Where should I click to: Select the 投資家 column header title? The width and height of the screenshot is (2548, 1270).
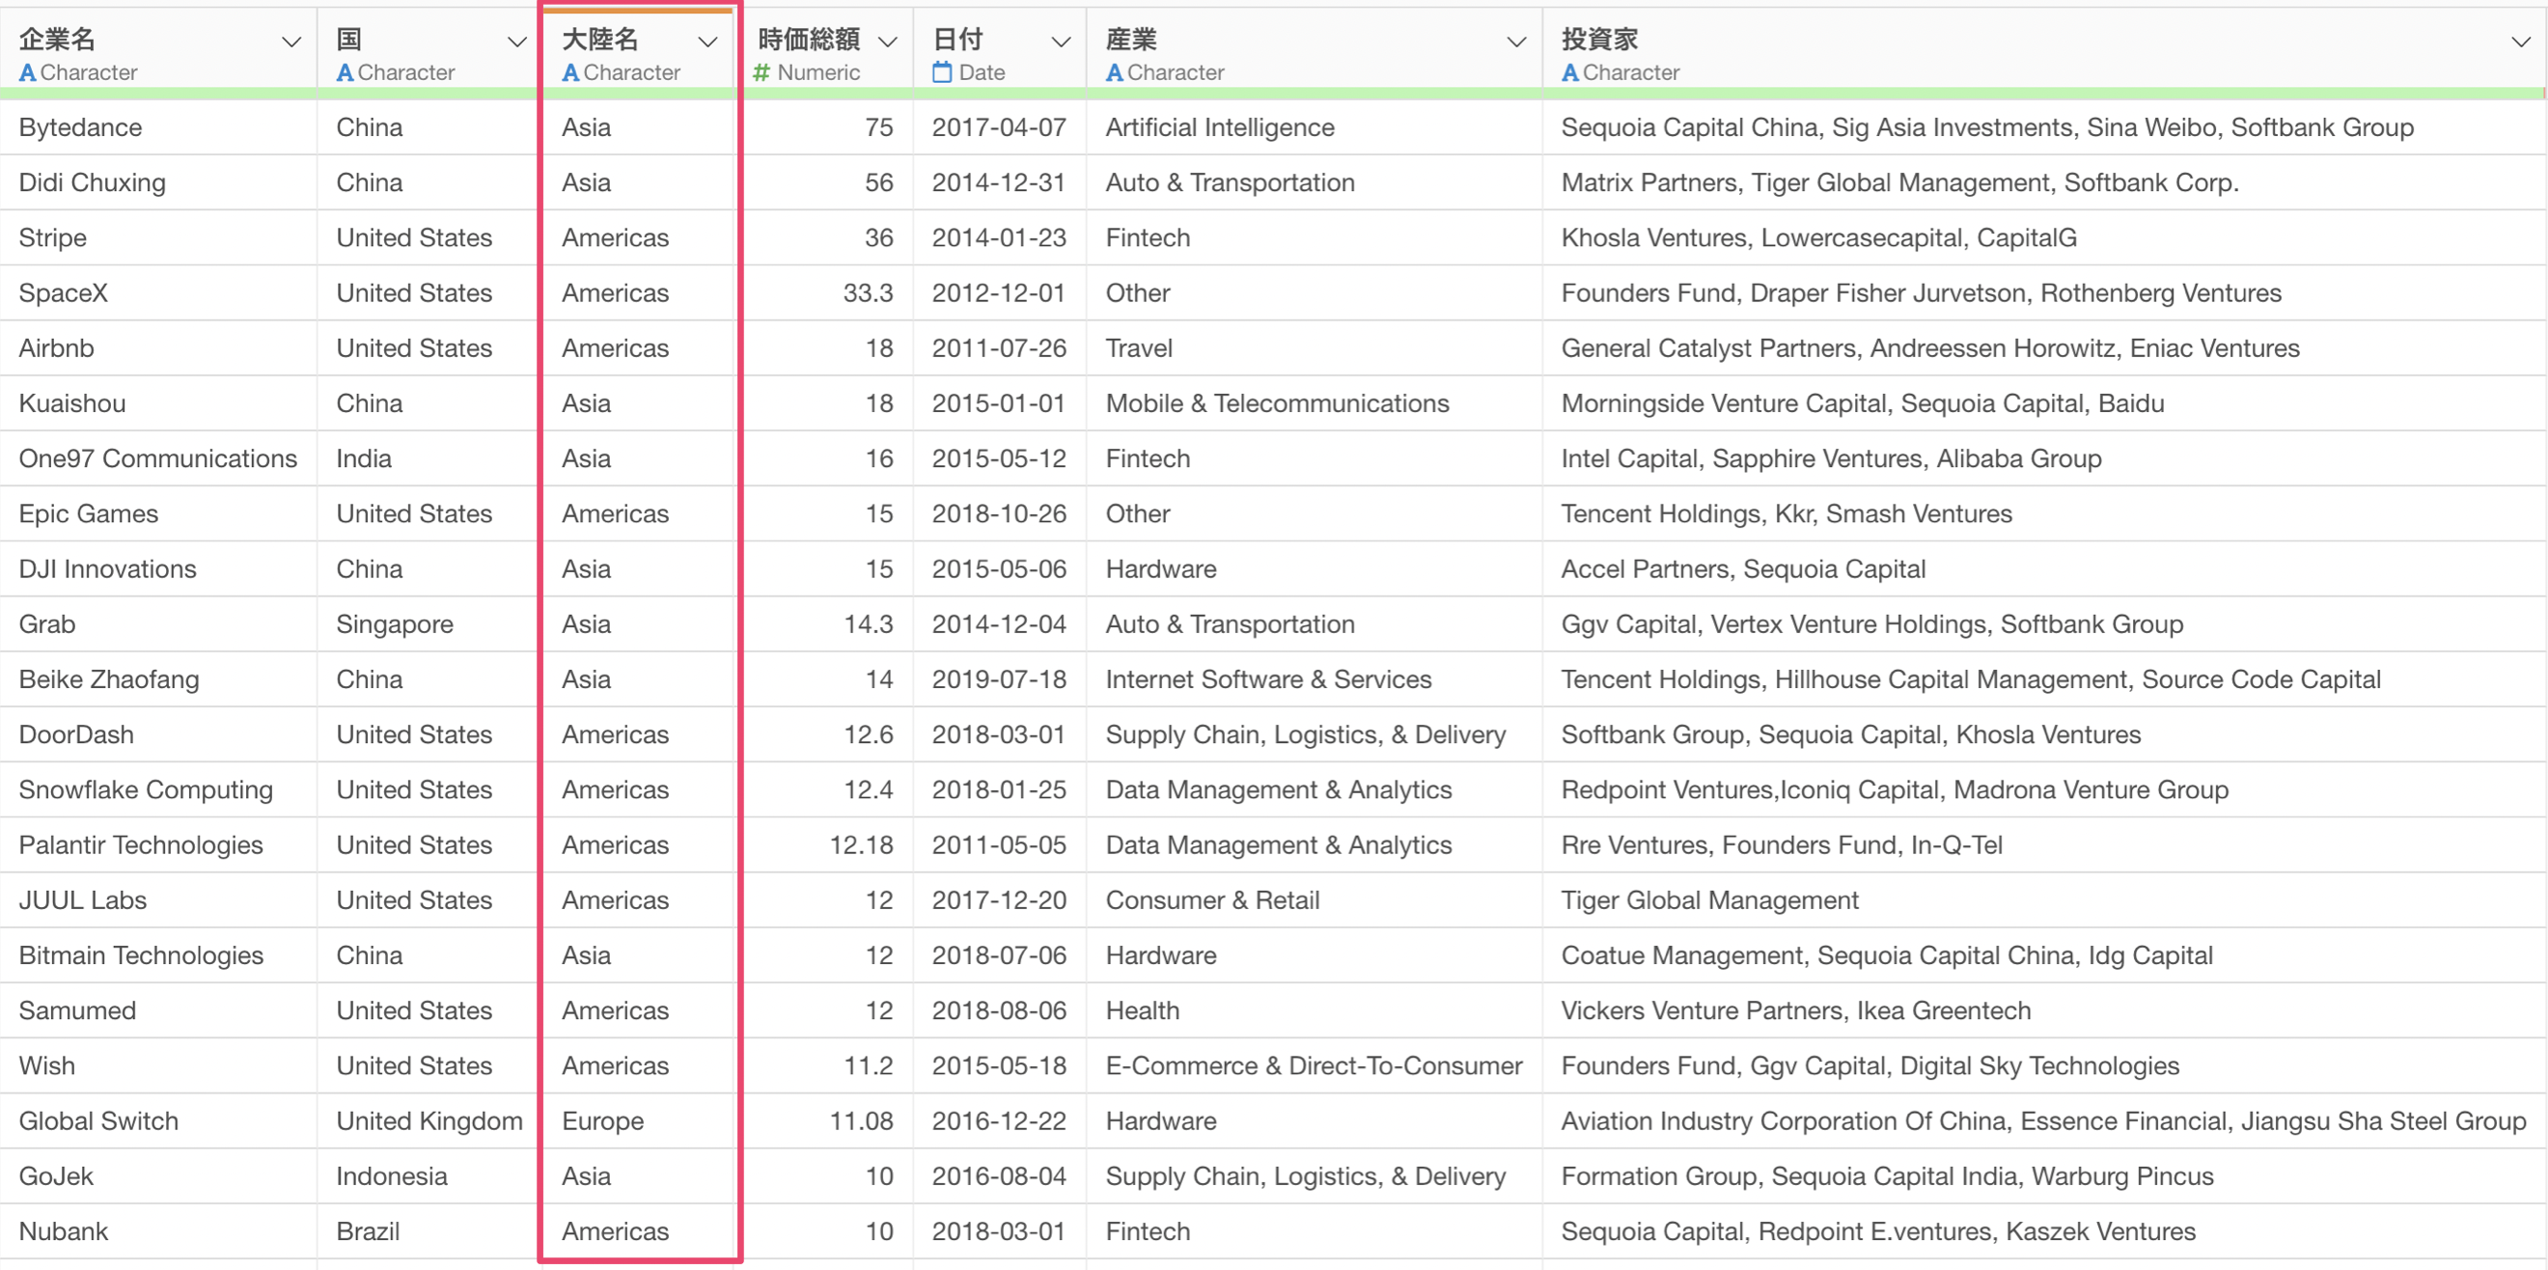pyautogui.click(x=1599, y=40)
